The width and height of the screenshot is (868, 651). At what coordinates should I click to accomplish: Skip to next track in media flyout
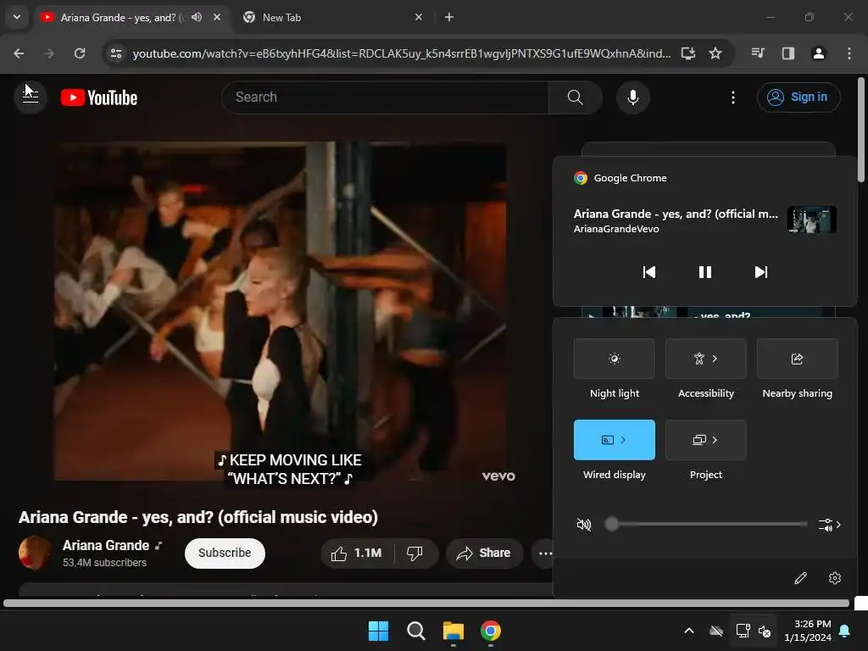tap(761, 272)
